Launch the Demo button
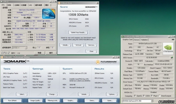The height and width of the screenshot is (104, 176). pos(92,100)
